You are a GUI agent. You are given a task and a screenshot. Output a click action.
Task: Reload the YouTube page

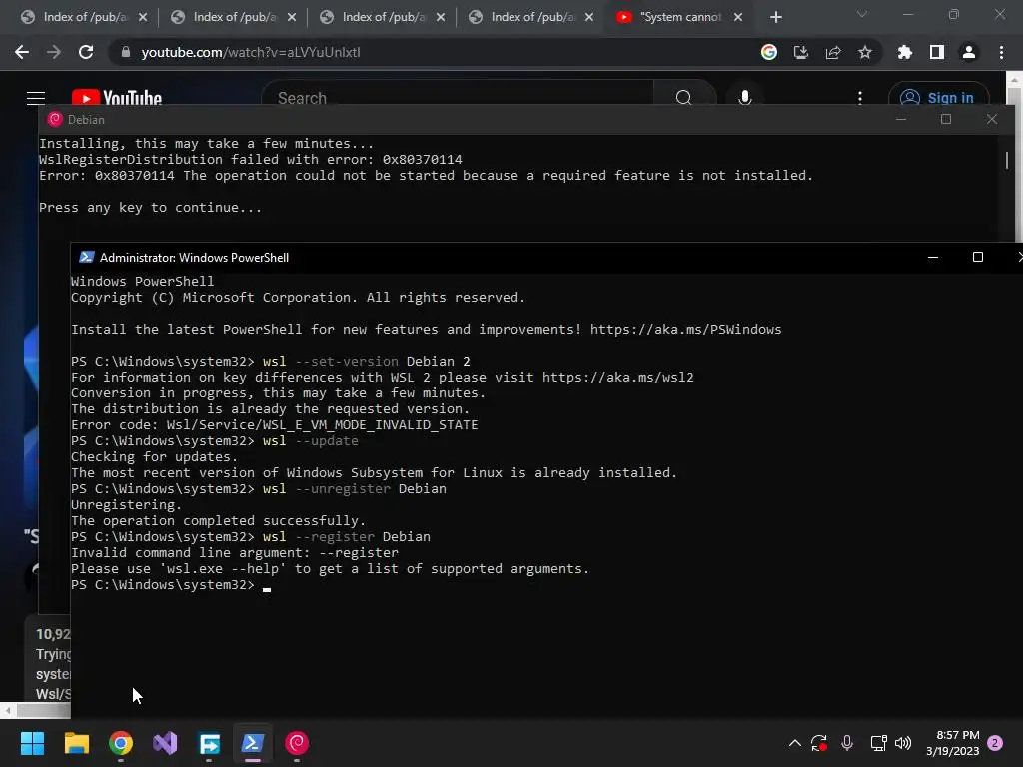pyautogui.click(x=86, y=52)
